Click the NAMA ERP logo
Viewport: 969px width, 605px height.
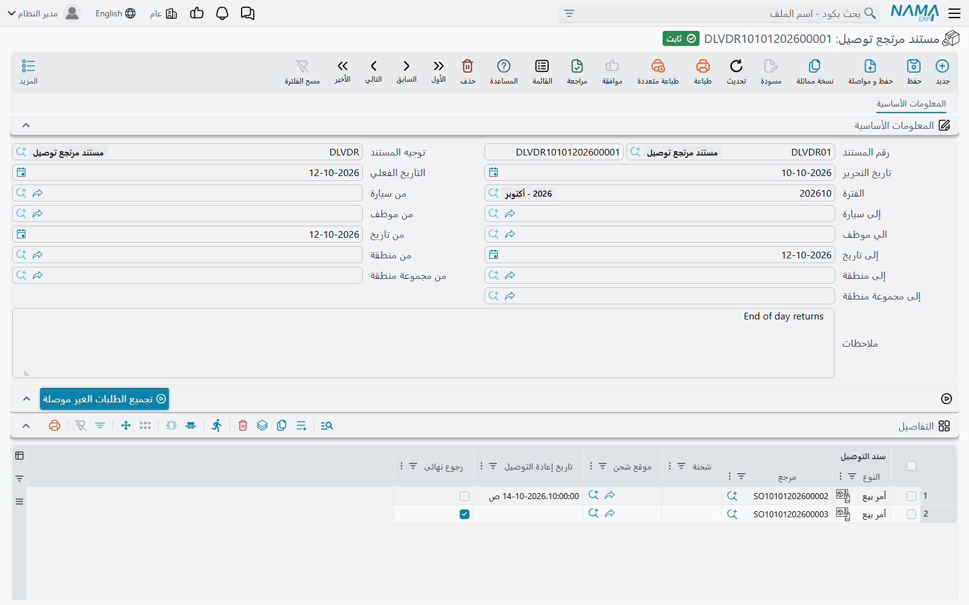point(914,13)
